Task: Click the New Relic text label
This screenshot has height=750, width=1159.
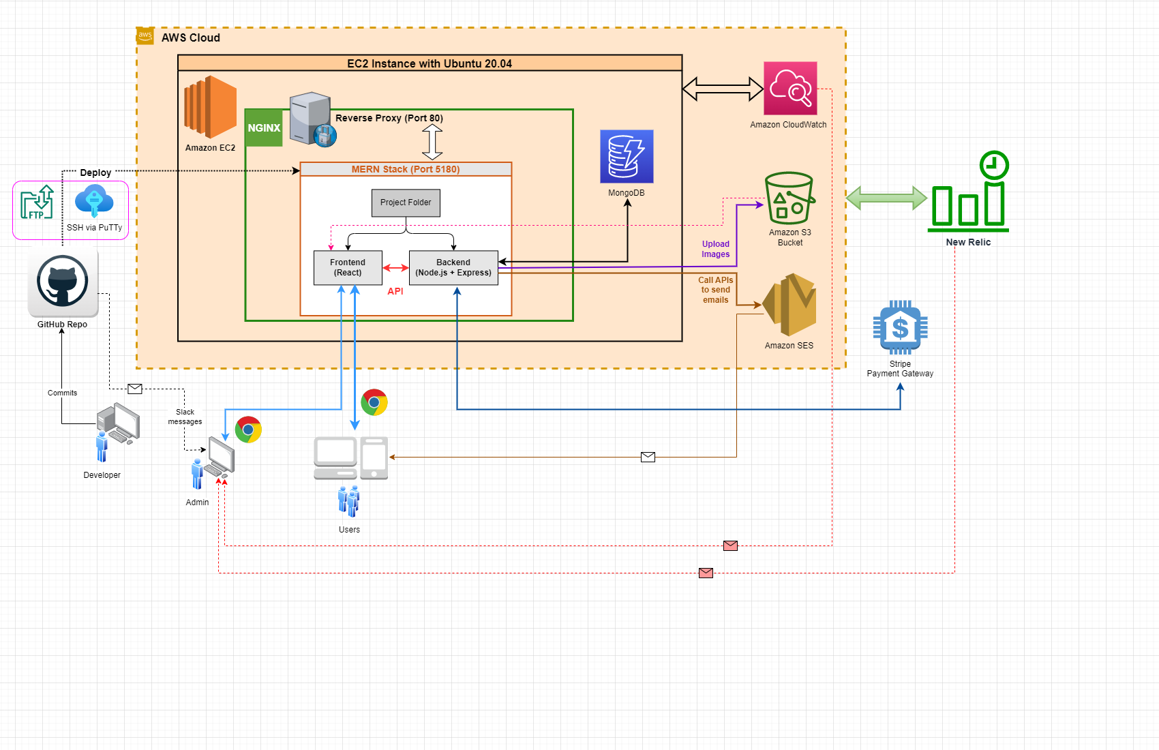Action: click(x=969, y=242)
